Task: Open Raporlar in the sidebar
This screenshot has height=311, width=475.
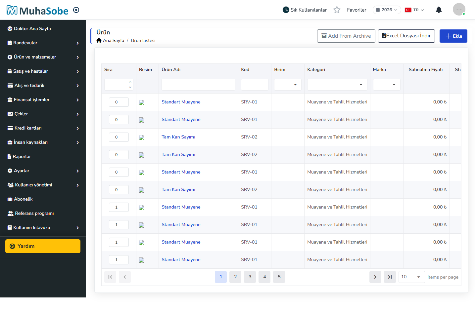Action: [43, 157]
